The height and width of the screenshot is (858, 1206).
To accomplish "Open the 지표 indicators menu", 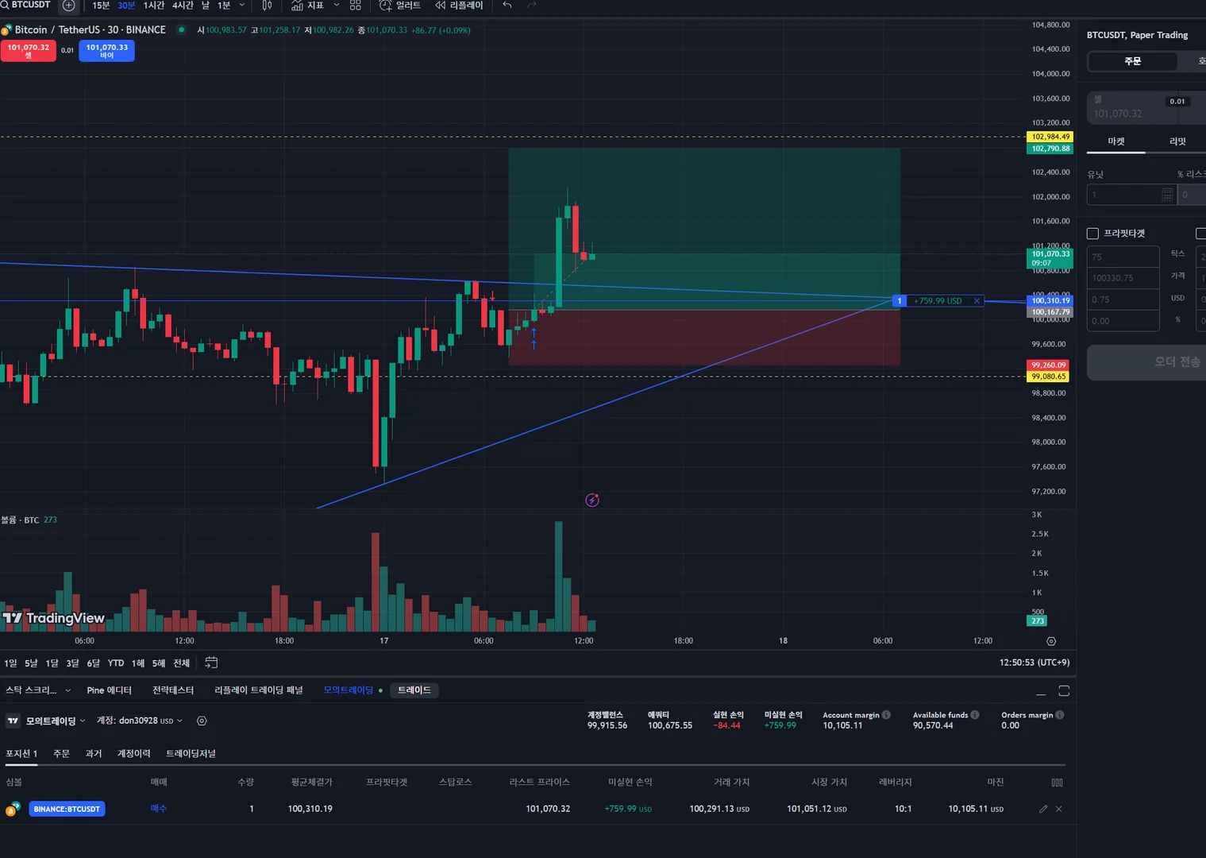I will click(307, 6).
